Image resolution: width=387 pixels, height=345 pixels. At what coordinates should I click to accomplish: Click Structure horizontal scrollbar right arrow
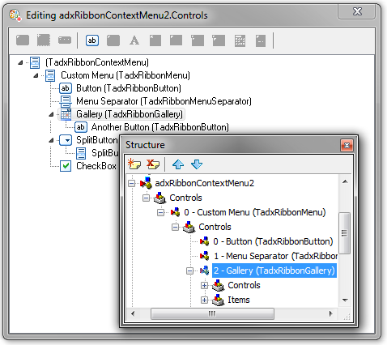[331, 313]
